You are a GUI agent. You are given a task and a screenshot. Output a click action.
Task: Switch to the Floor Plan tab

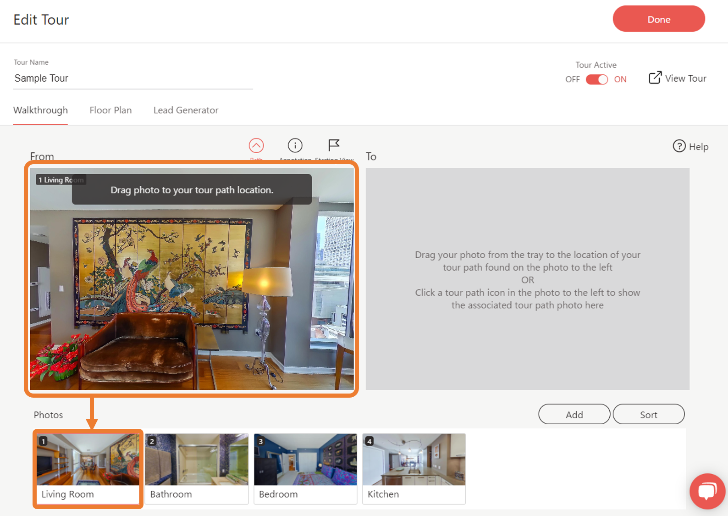click(x=110, y=110)
